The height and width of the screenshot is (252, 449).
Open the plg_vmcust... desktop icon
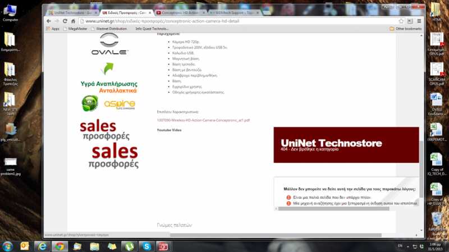pos(10,132)
